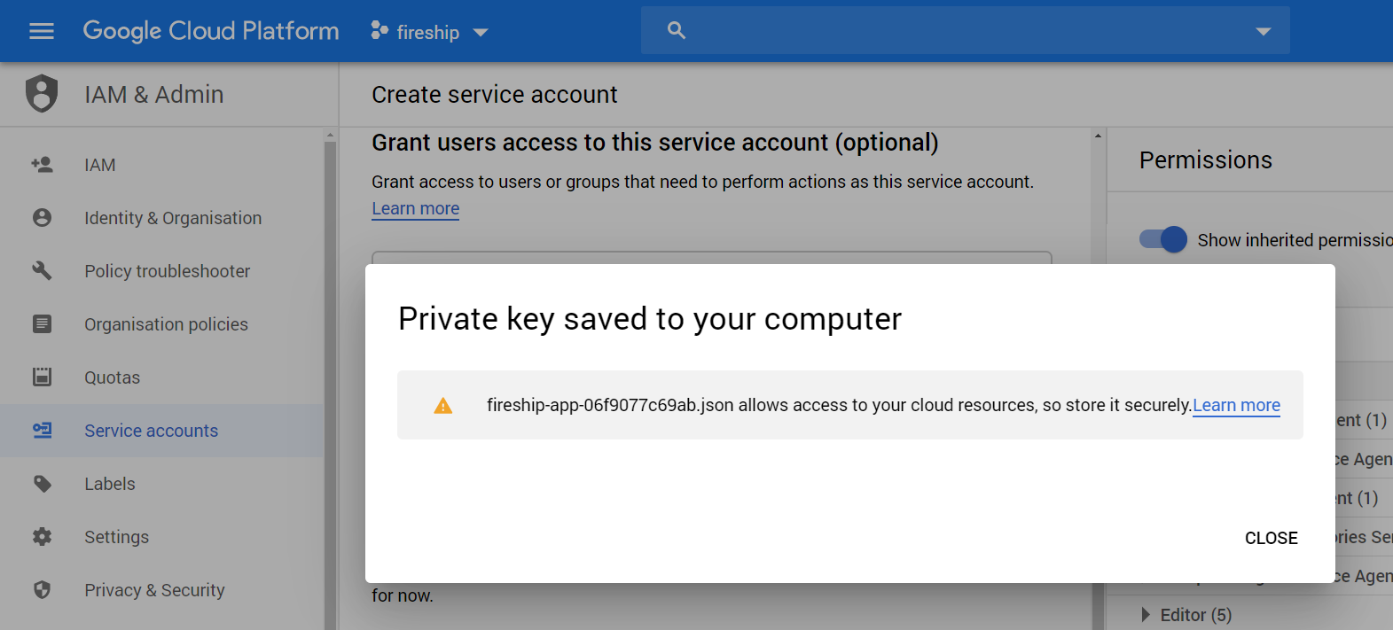
Task: Open the Quotas menu item
Action: [x=112, y=377]
